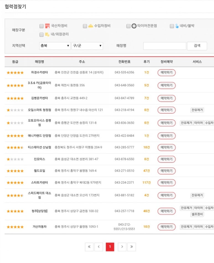Click 예약하기 for 거산자동차
This screenshot has width=214, height=263.
[x=166, y=227]
